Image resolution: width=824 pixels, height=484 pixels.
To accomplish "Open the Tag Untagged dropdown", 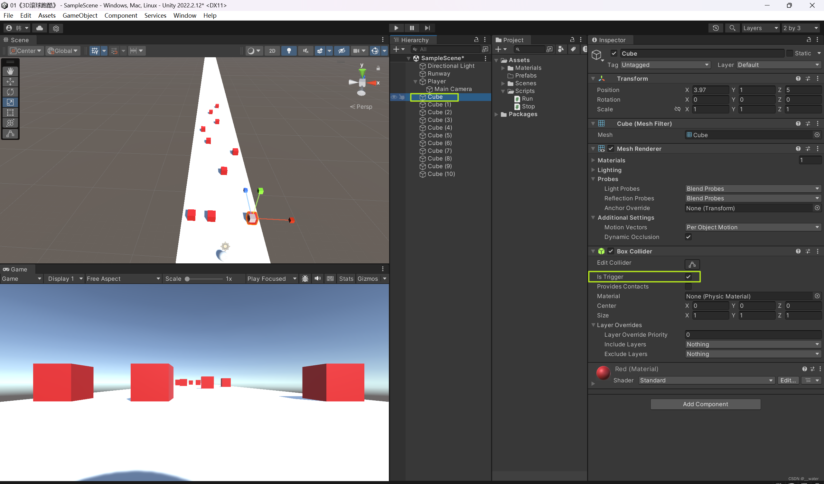I will [665, 65].
